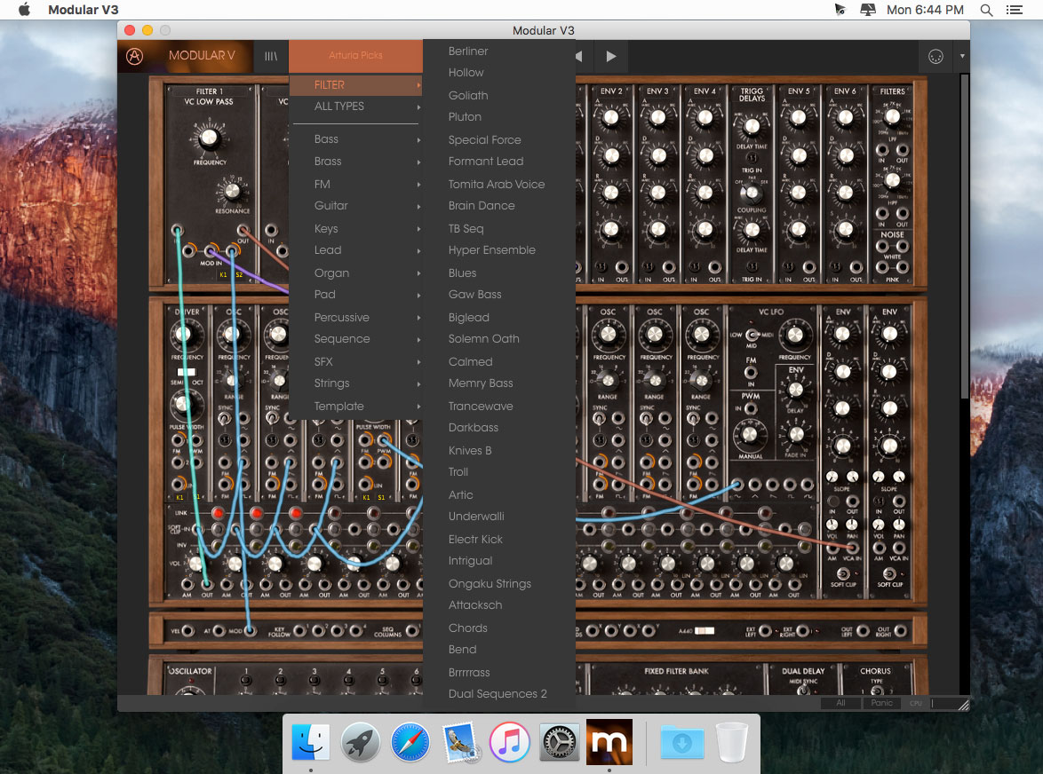
Task: Click the Panic button
Action: point(881,703)
